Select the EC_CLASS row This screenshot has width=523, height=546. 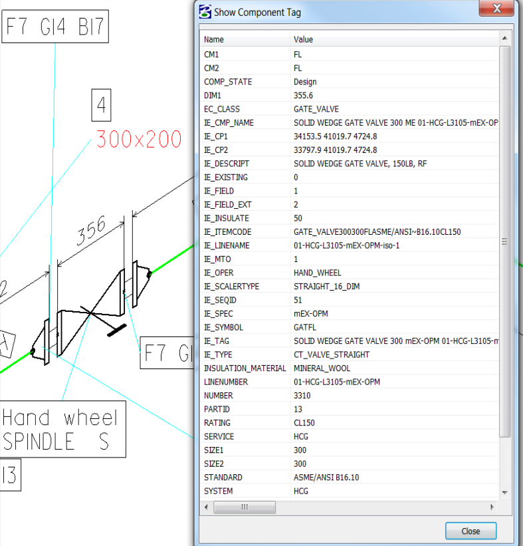pos(350,109)
